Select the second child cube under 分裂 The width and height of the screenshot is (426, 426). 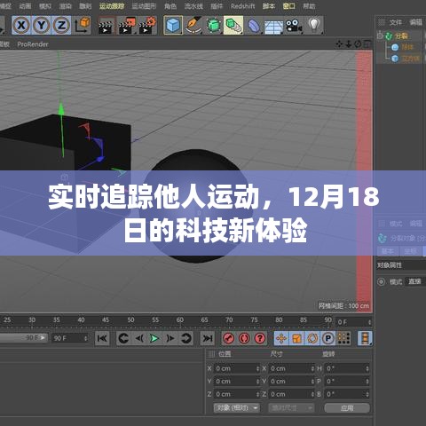tap(411, 59)
